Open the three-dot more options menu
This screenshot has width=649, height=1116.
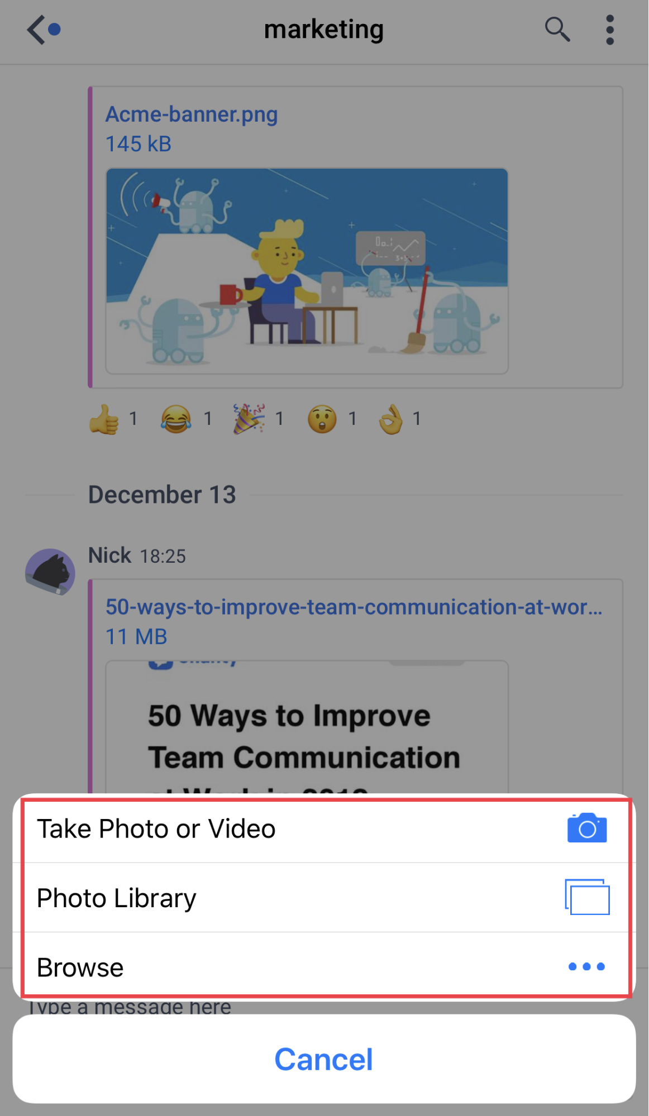click(610, 30)
